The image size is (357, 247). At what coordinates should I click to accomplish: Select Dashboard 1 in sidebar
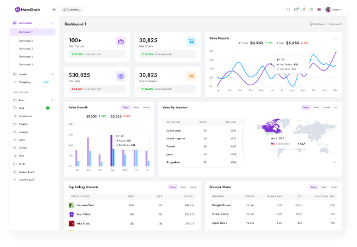32,32
